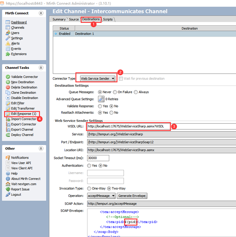This screenshot has width=236, height=237.
Task: Click the Clone Destination icon
Action: click(x=8, y=93)
